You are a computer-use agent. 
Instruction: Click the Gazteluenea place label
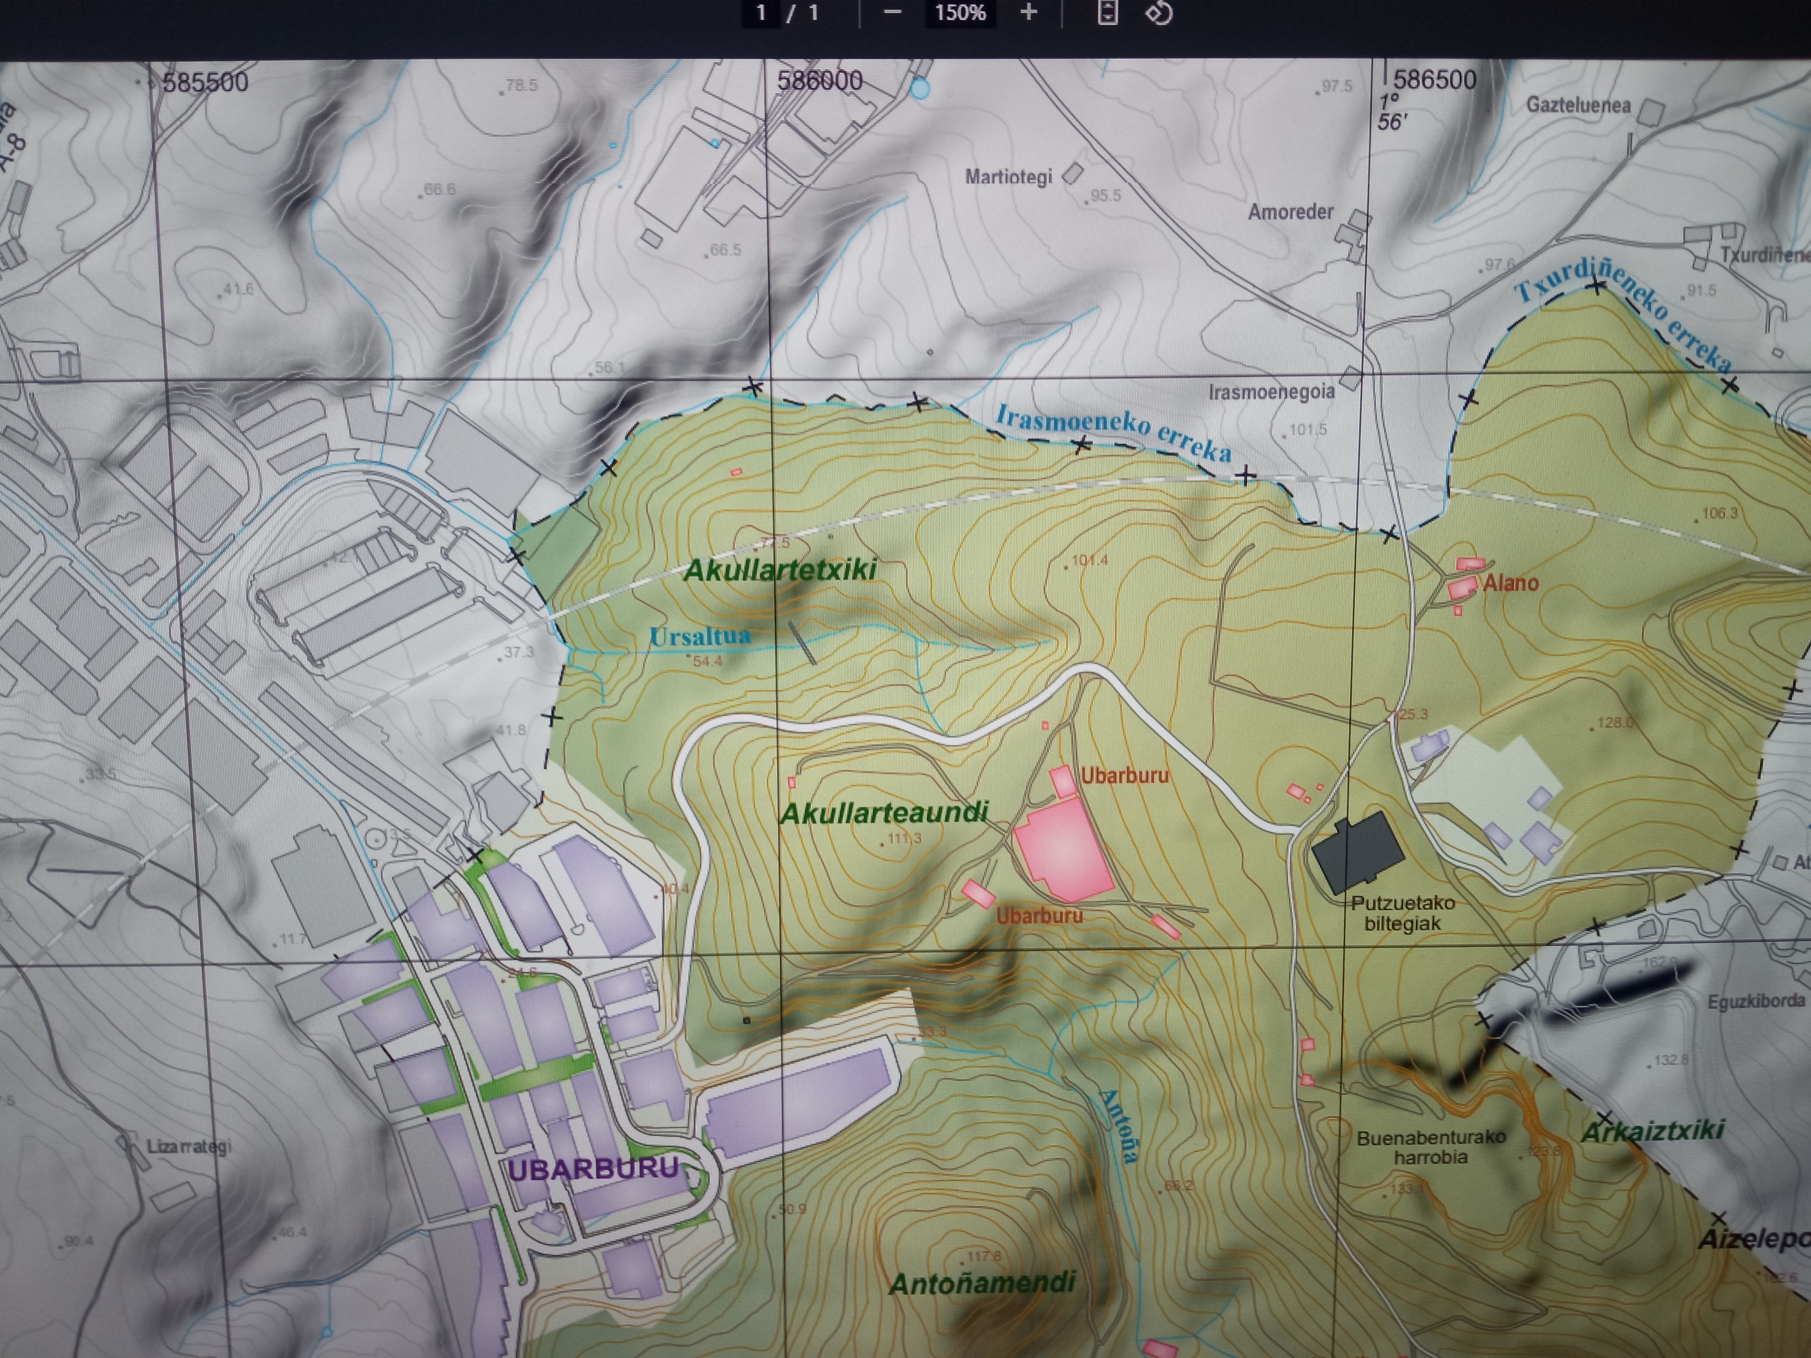point(1579,106)
